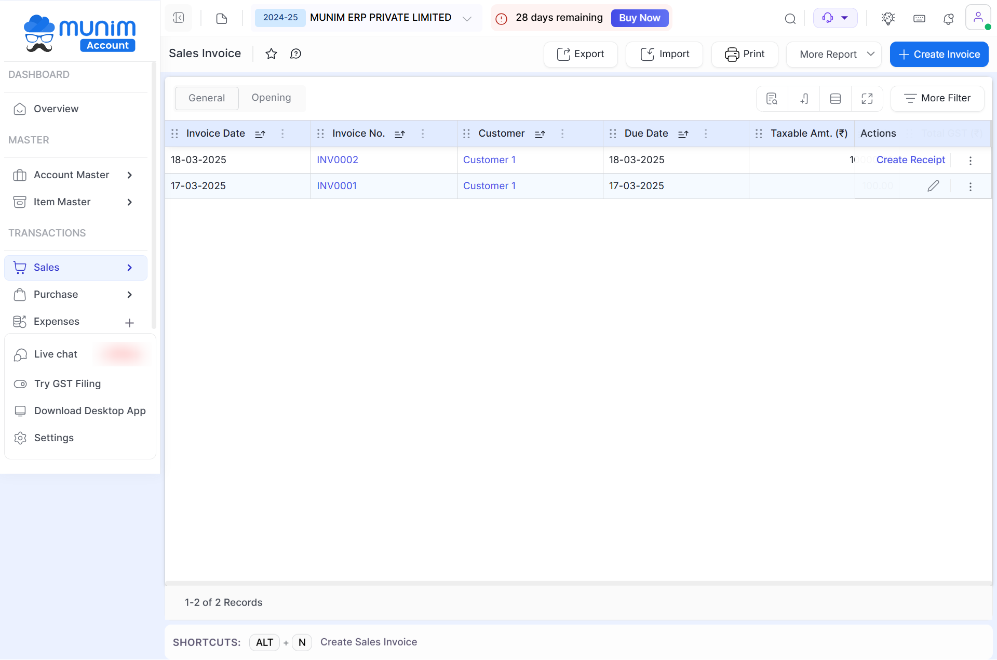The width and height of the screenshot is (997, 660).
Task: Expand Item Master submenu
Action: coord(130,202)
